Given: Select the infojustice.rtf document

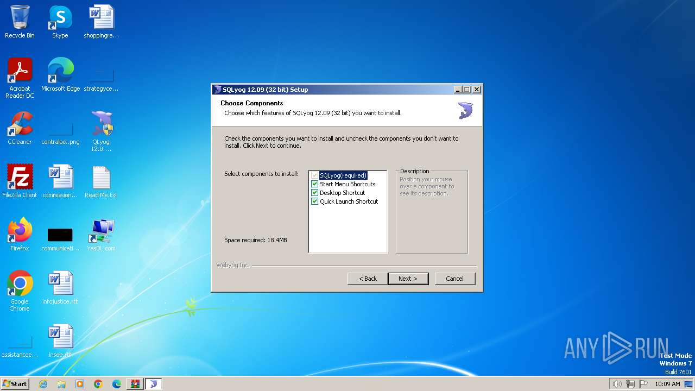Looking at the screenshot, I should [60, 288].
